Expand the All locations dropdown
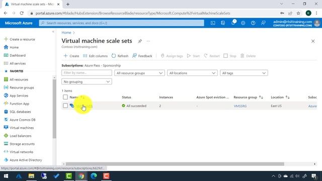This screenshot has width=322, height=181. tap(192, 73)
